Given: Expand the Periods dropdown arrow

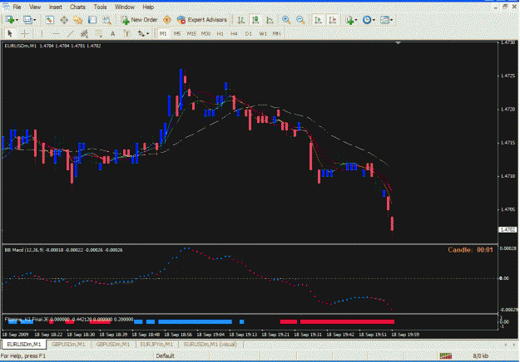Looking at the screenshot, I should 374,20.
